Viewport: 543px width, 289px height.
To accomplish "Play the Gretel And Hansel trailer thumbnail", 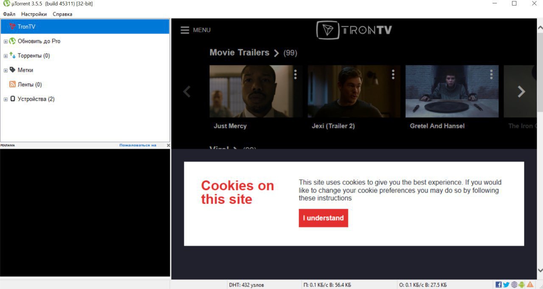I will coord(452,91).
